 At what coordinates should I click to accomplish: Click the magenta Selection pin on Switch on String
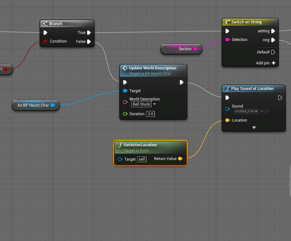pyautogui.click(x=227, y=40)
